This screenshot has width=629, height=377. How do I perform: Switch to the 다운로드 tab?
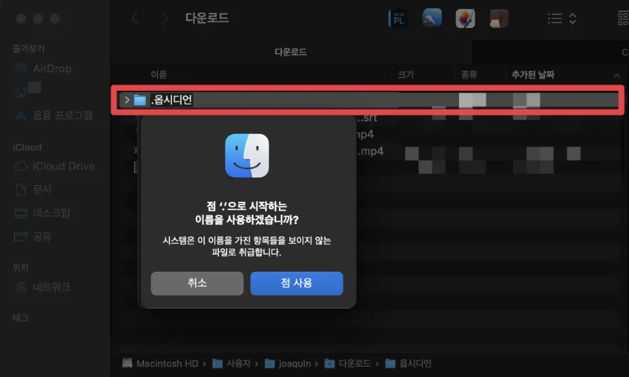(291, 52)
